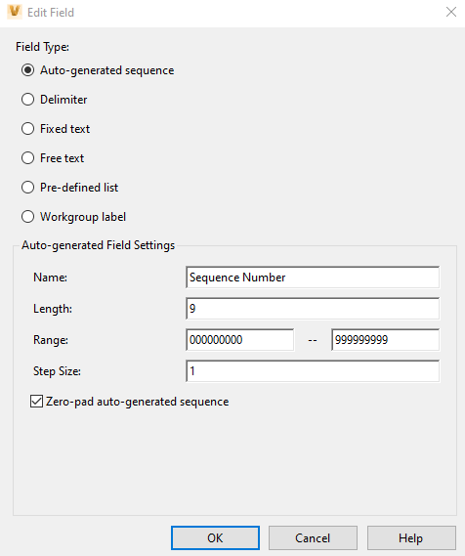Screen dimensions: 465x556
Task: Click the Range end field 999999999
Action: click(x=386, y=340)
